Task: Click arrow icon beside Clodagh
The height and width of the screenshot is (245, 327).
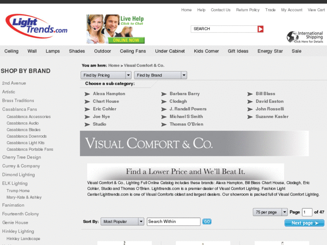Action: point(164,102)
